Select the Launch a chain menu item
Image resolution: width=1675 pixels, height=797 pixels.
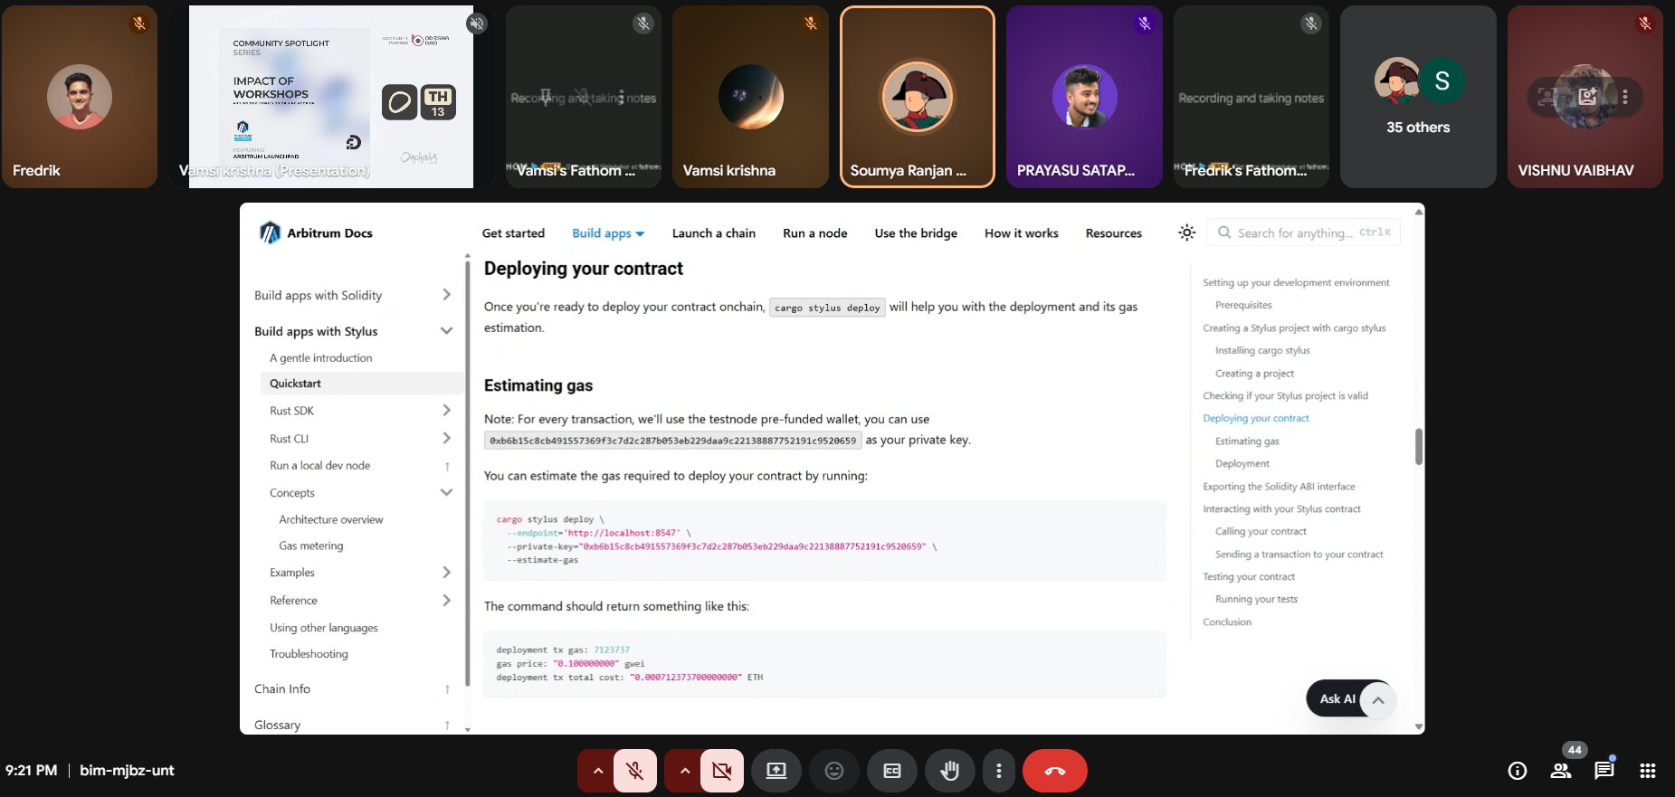[713, 233]
